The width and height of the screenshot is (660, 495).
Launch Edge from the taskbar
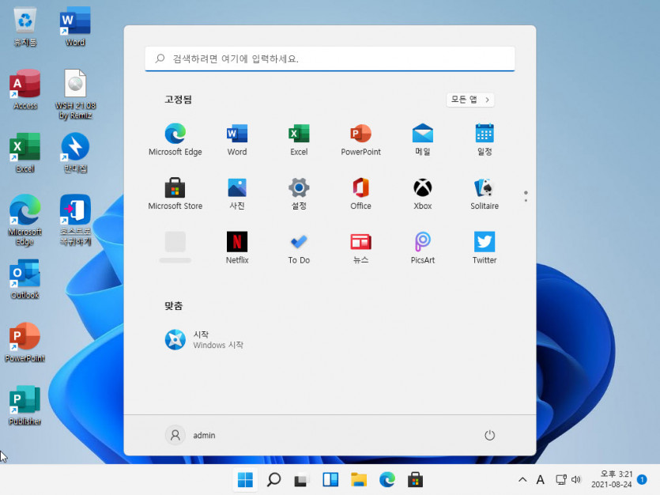pos(387,479)
